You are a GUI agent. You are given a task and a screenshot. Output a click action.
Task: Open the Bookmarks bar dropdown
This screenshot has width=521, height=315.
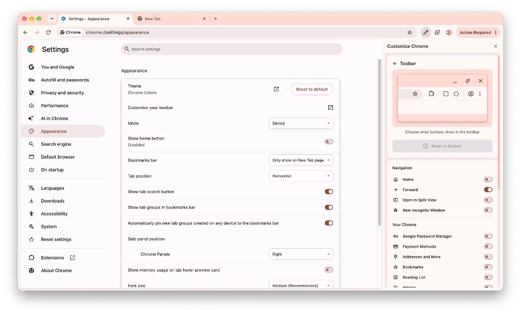coord(301,160)
